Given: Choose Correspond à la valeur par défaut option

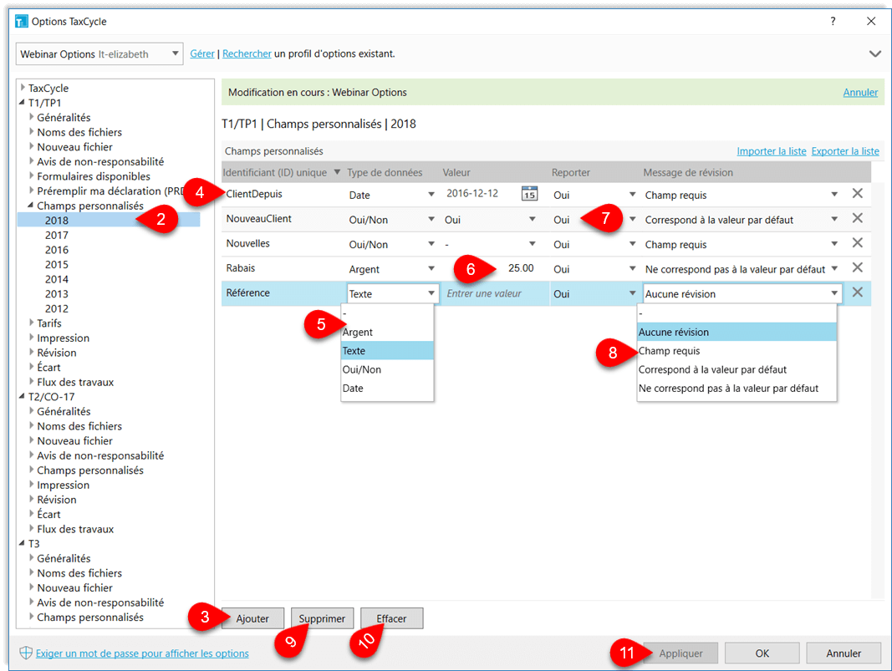Looking at the screenshot, I should click(737, 369).
